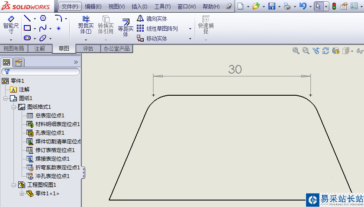Select the 30 dimension value
Screen dimensions: 364x207
pos(235,69)
